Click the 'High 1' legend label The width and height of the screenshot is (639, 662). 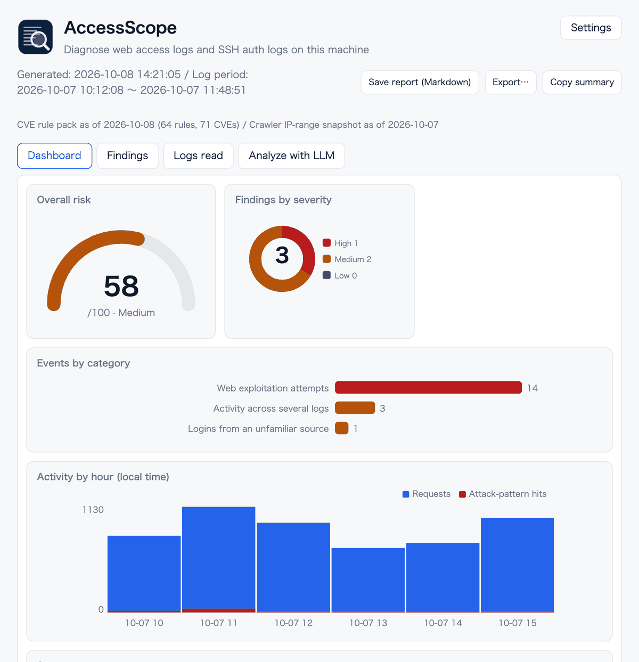click(346, 243)
